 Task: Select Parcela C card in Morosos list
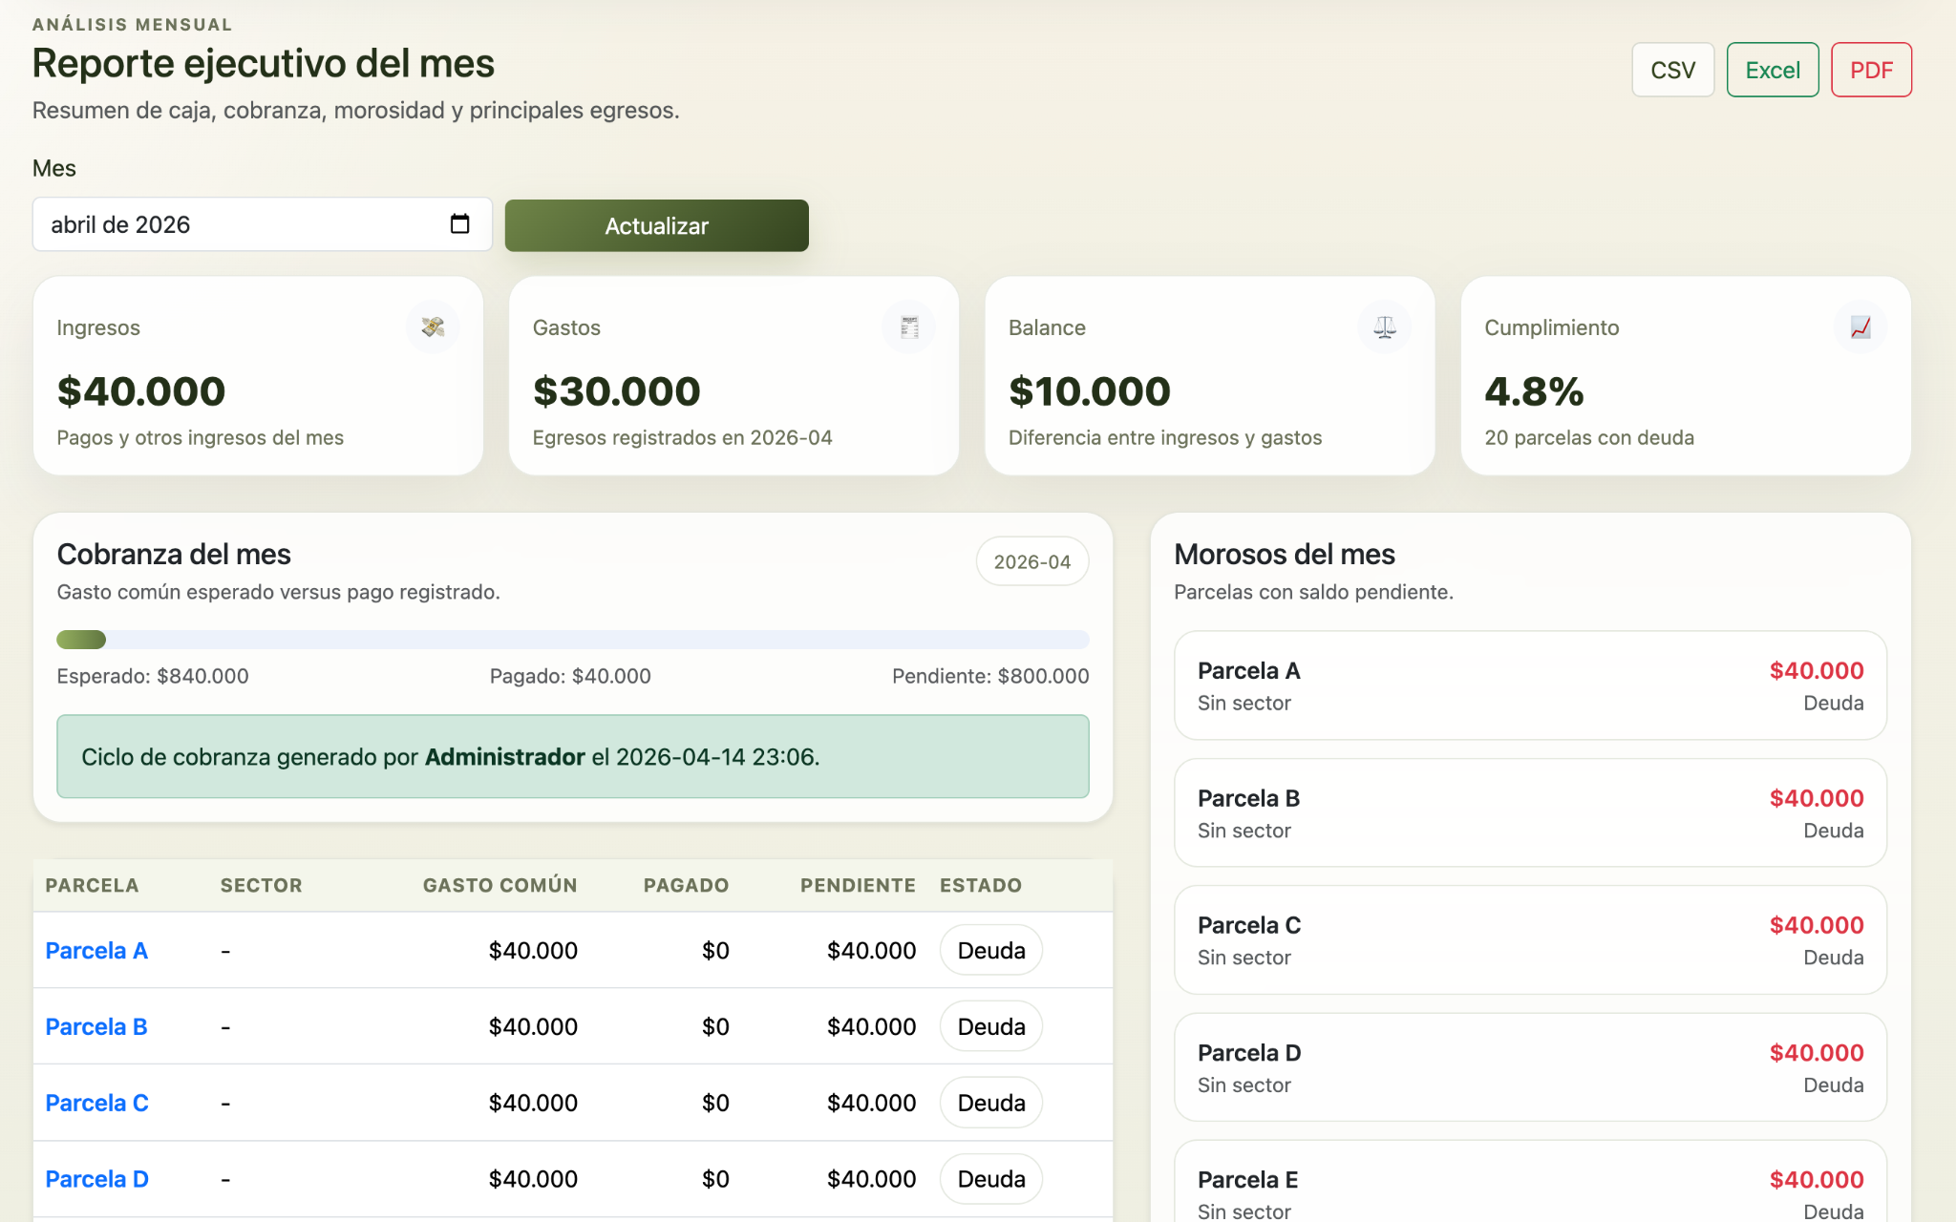pyautogui.click(x=1529, y=940)
